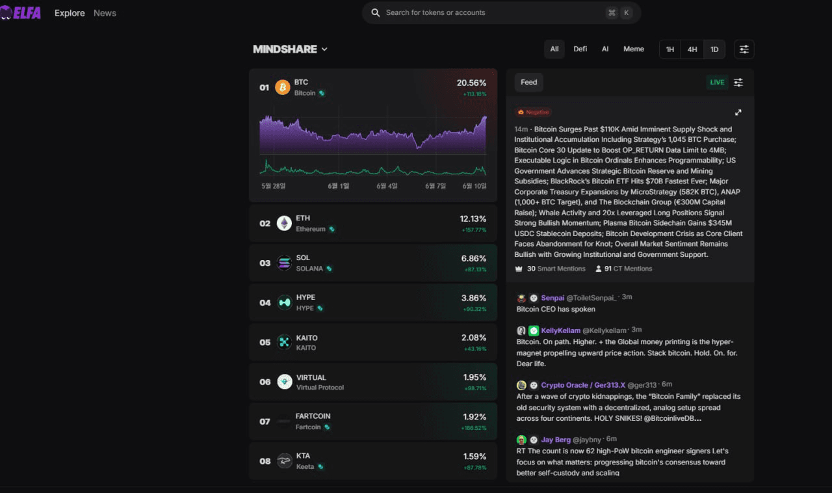
Task: Click the Virtual Protocol coin icon
Action: (x=284, y=382)
